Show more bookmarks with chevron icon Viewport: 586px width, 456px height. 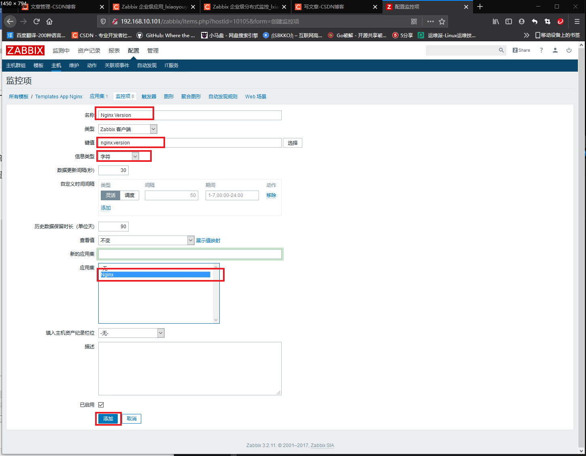(526, 35)
